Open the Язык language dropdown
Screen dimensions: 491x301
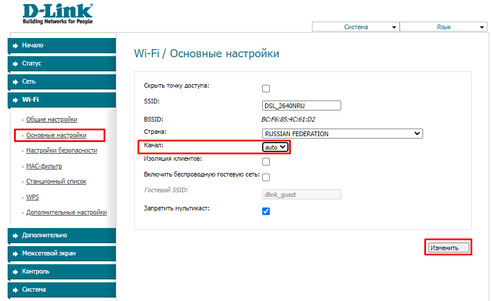pos(442,27)
